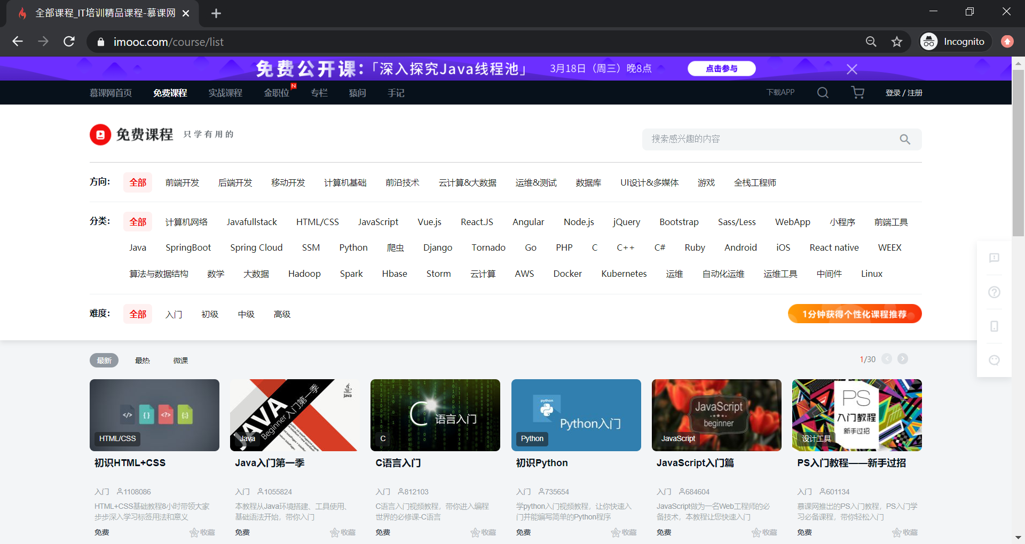The width and height of the screenshot is (1025, 544).
Task: Open C语言入门 course title
Action: pos(398,463)
